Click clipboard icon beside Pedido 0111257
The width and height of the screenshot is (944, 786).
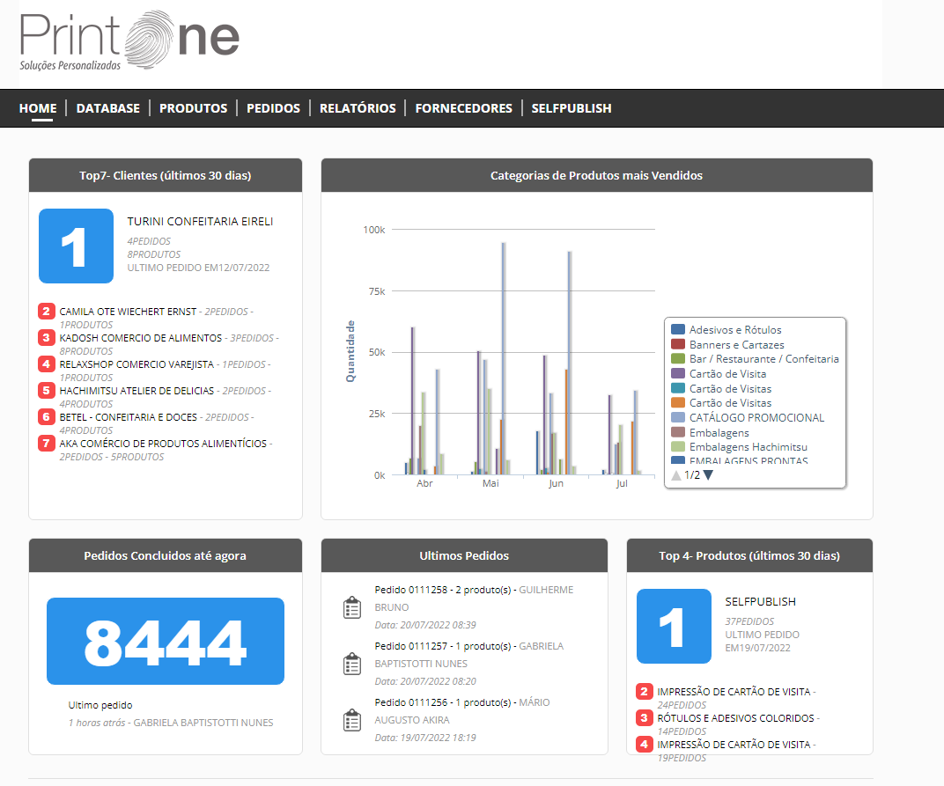click(352, 665)
